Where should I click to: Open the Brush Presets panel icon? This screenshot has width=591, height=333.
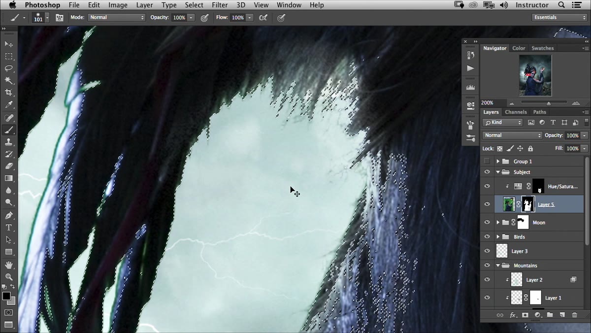470,138
